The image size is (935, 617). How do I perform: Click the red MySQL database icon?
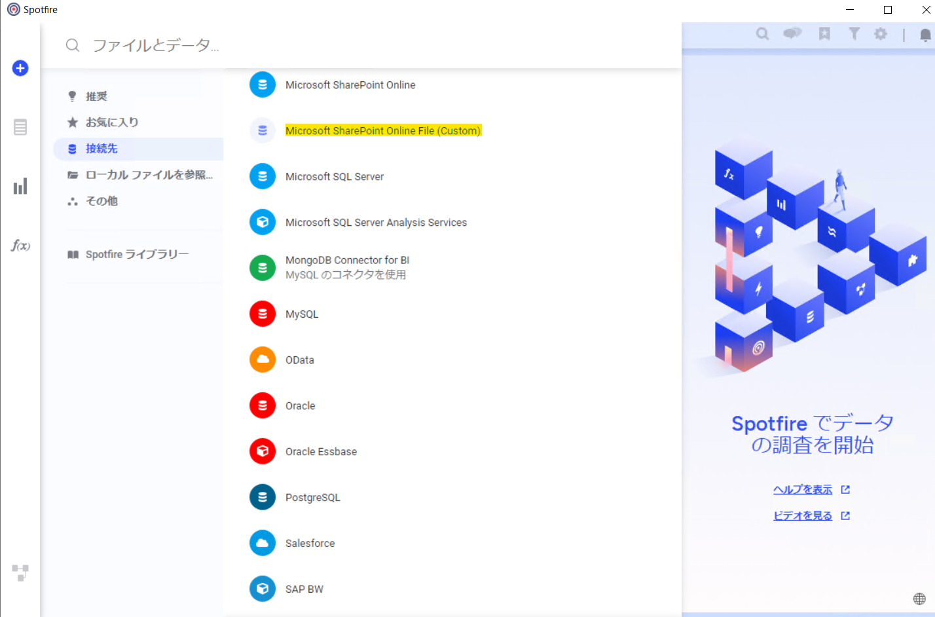(263, 314)
